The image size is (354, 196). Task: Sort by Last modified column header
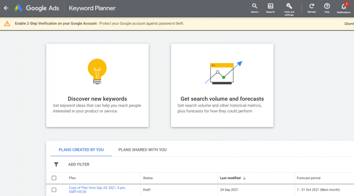click(x=230, y=178)
